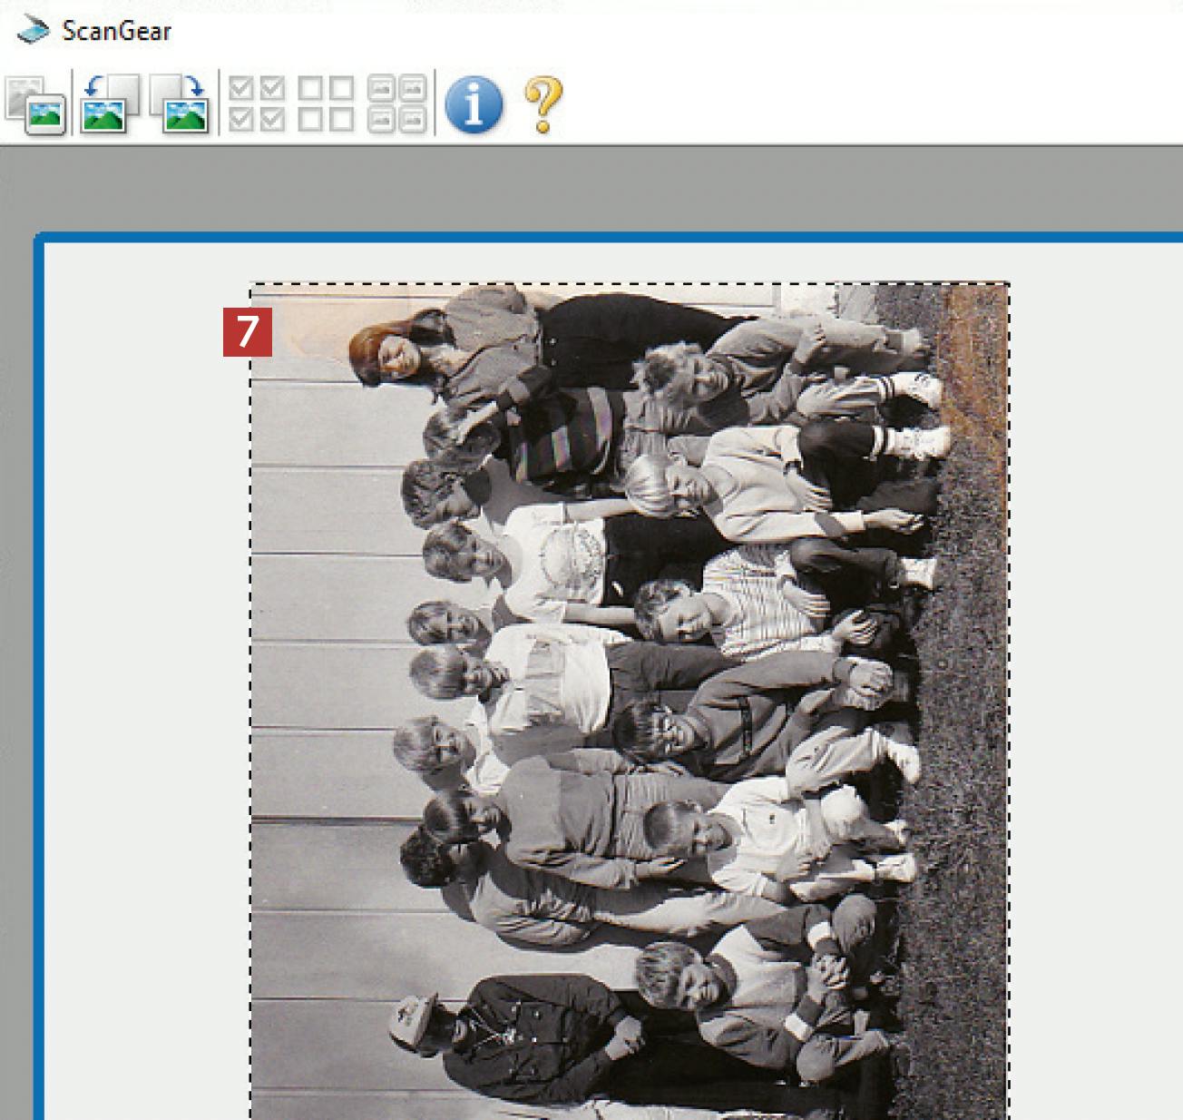Check all frames with the checked-boxes icon
The height and width of the screenshot is (1120, 1183).
click(x=256, y=104)
